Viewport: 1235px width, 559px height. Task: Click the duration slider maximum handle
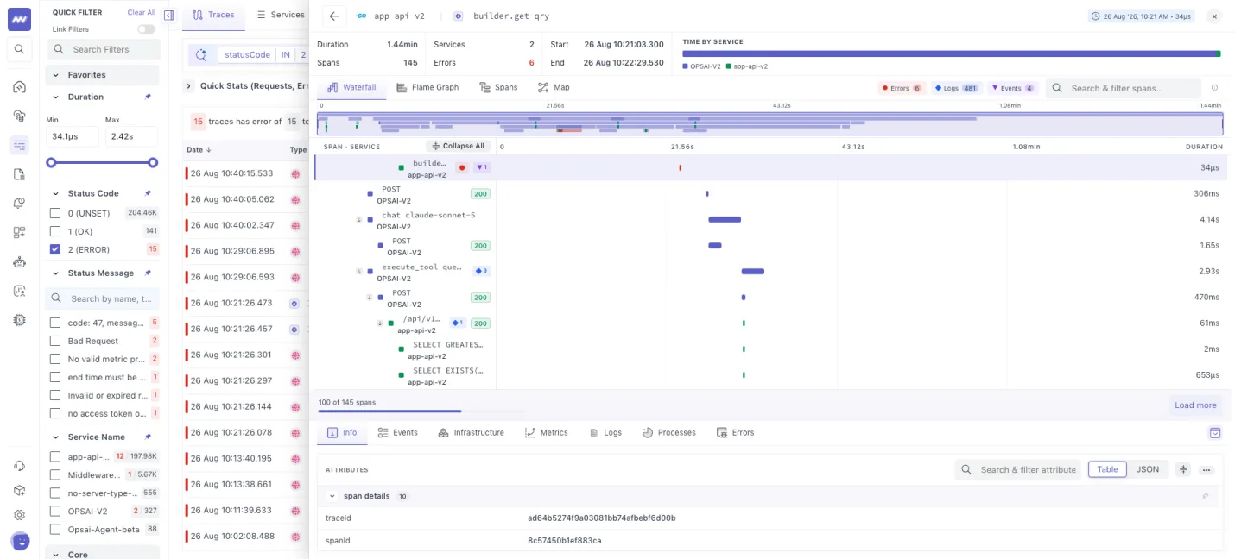(x=153, y=162)
